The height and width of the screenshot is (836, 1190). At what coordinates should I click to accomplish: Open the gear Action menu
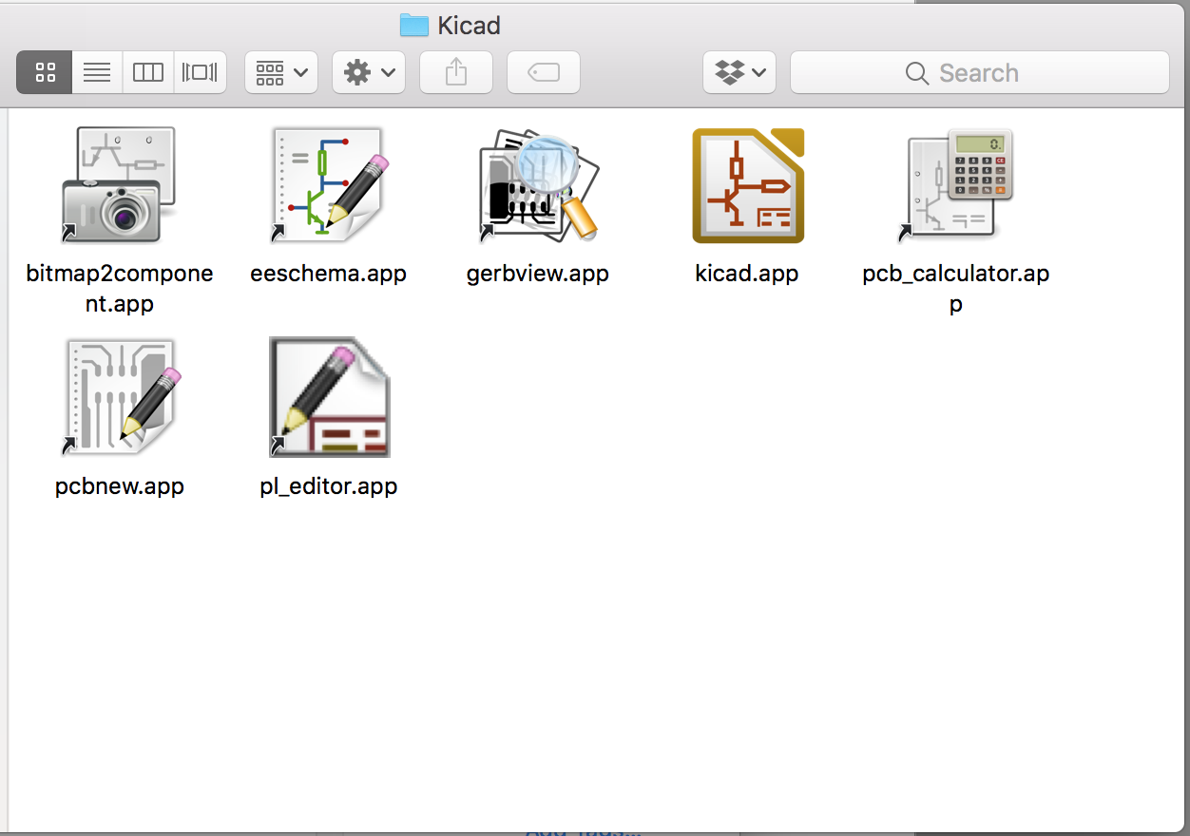point(369,72)
